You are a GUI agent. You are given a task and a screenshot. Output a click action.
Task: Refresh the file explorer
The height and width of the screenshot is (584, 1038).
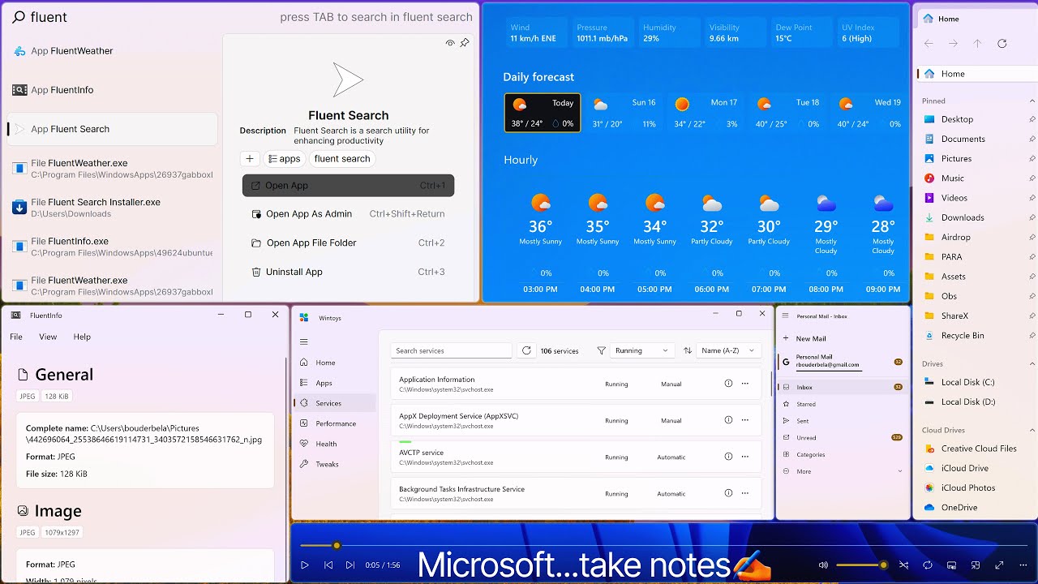pos(1002,44)
